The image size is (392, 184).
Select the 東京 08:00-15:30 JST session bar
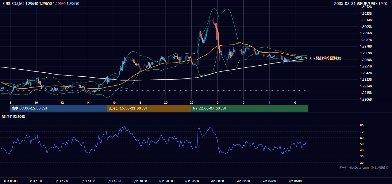click(x=58, y=108)
